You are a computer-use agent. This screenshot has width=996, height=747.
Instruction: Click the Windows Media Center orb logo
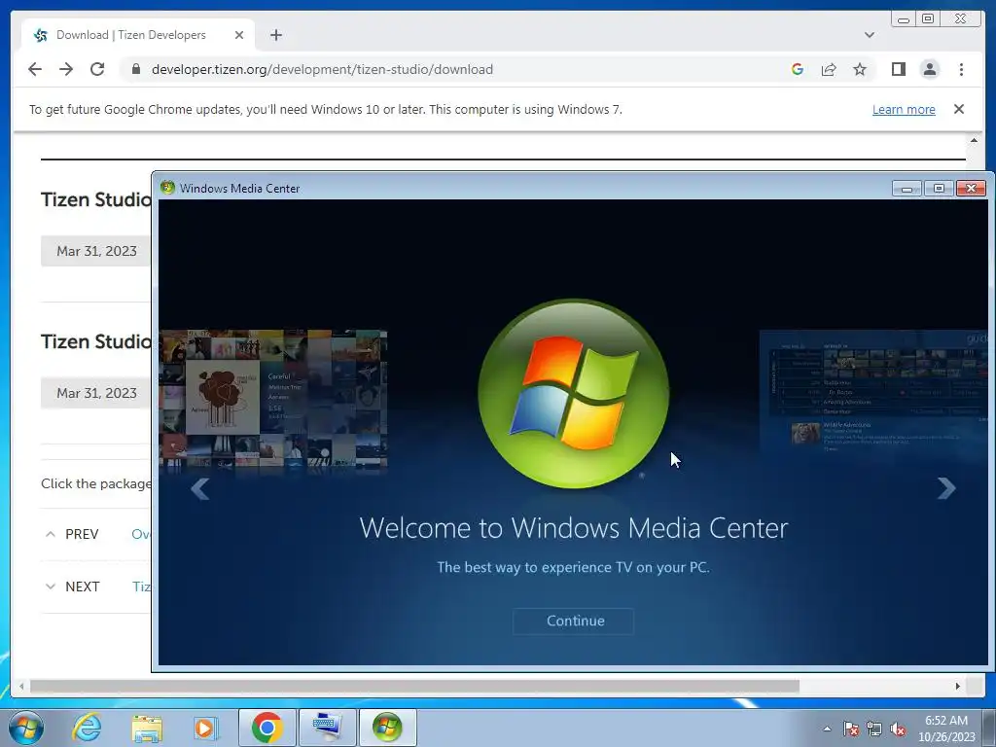click(x=574, y=394)
